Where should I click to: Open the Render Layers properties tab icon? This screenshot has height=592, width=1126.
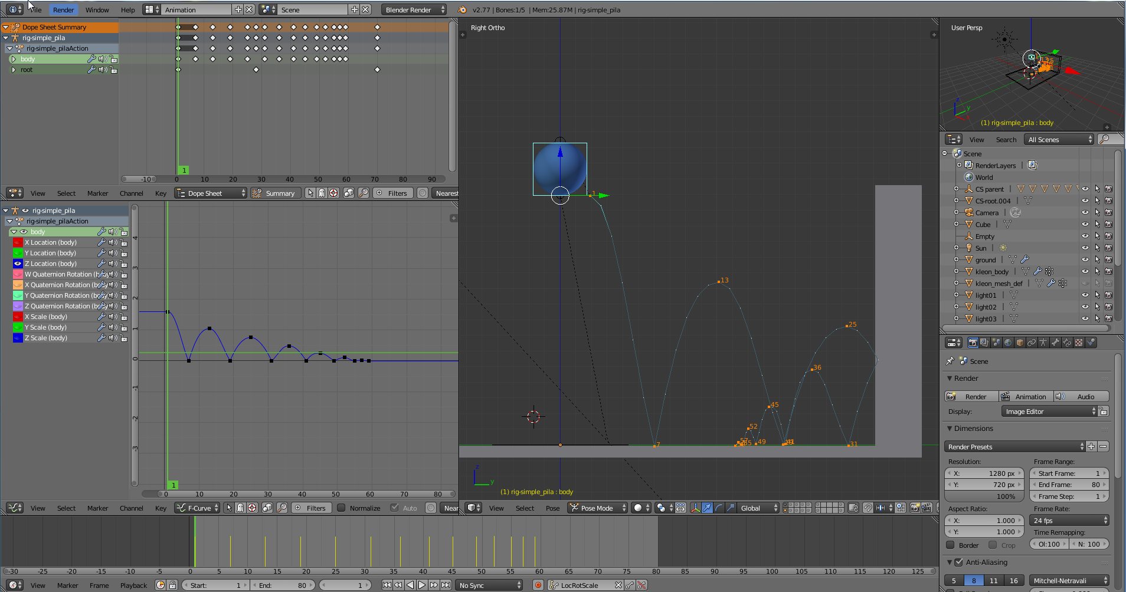(984, 343)
